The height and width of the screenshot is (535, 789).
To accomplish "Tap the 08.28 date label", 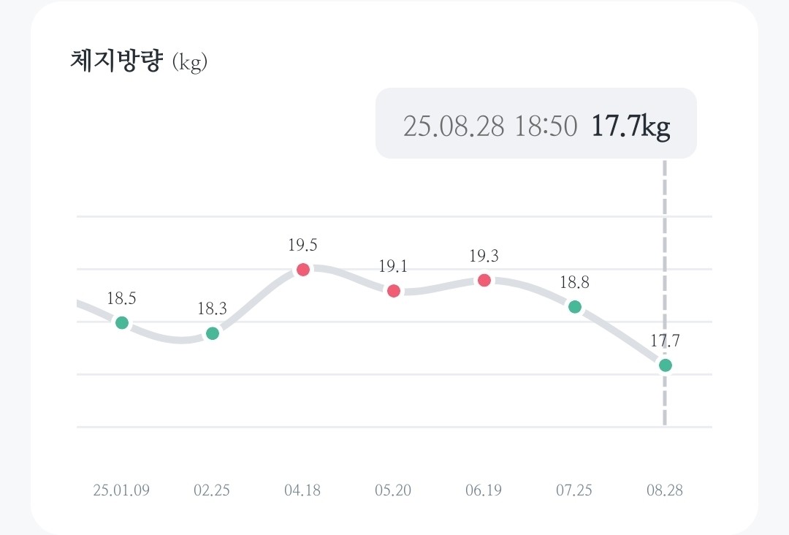I will pos(665,490).
